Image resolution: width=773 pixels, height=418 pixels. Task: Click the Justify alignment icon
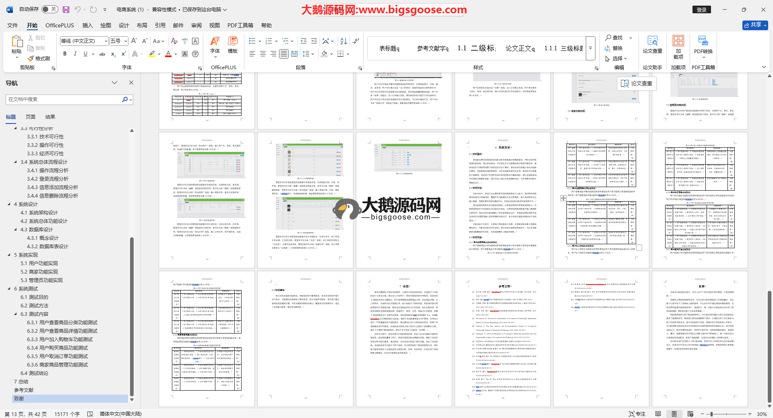tap(284, 54)
